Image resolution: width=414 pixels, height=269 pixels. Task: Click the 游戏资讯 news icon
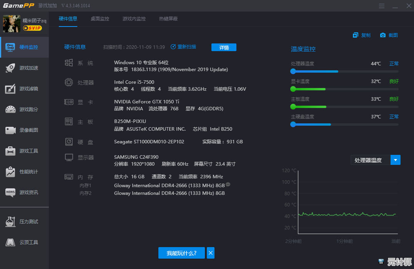10,193
